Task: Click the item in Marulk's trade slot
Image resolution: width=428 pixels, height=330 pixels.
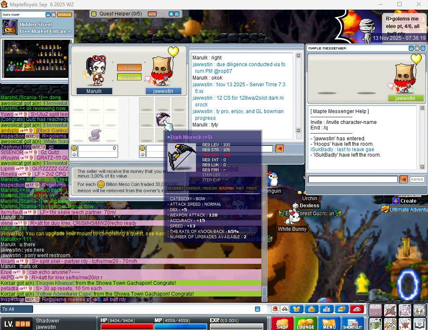Action: (x=95, y=135)
